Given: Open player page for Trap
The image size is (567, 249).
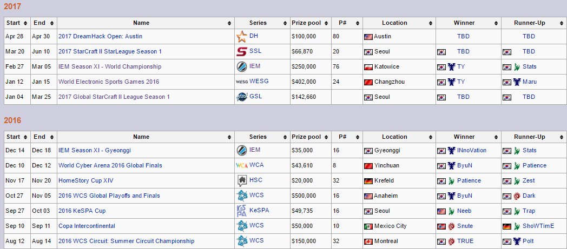Looking at the screenshot, I should pos(529,211).
